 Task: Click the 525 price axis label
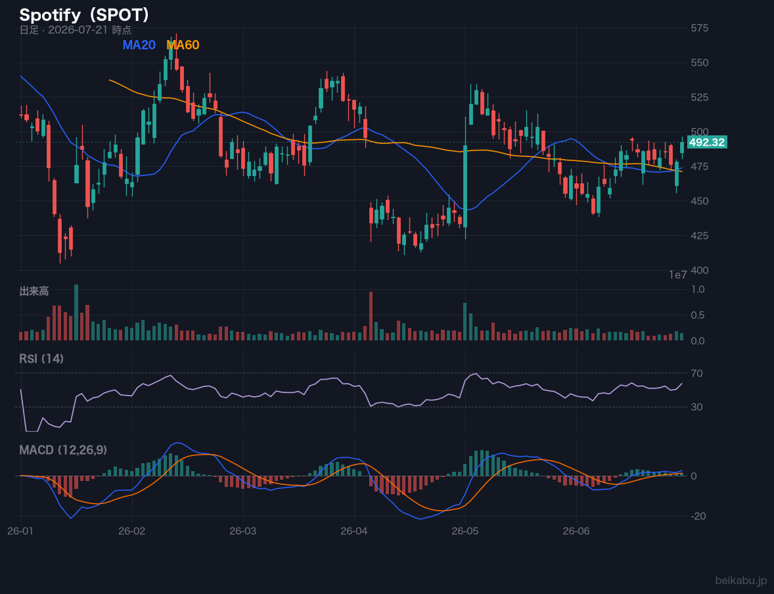click(x=700, y=97)
